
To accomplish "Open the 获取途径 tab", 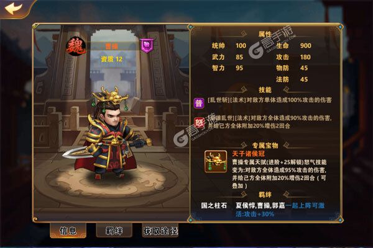I will tap(160, 231).
